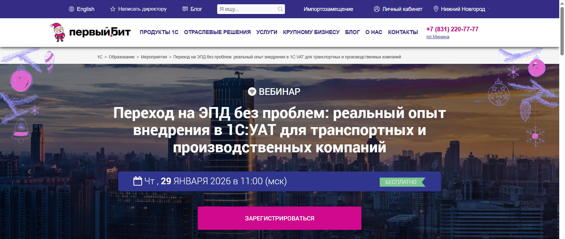Screen dimensions: 565x239
Task: Open Блог in main navigation
Action: 352,32
